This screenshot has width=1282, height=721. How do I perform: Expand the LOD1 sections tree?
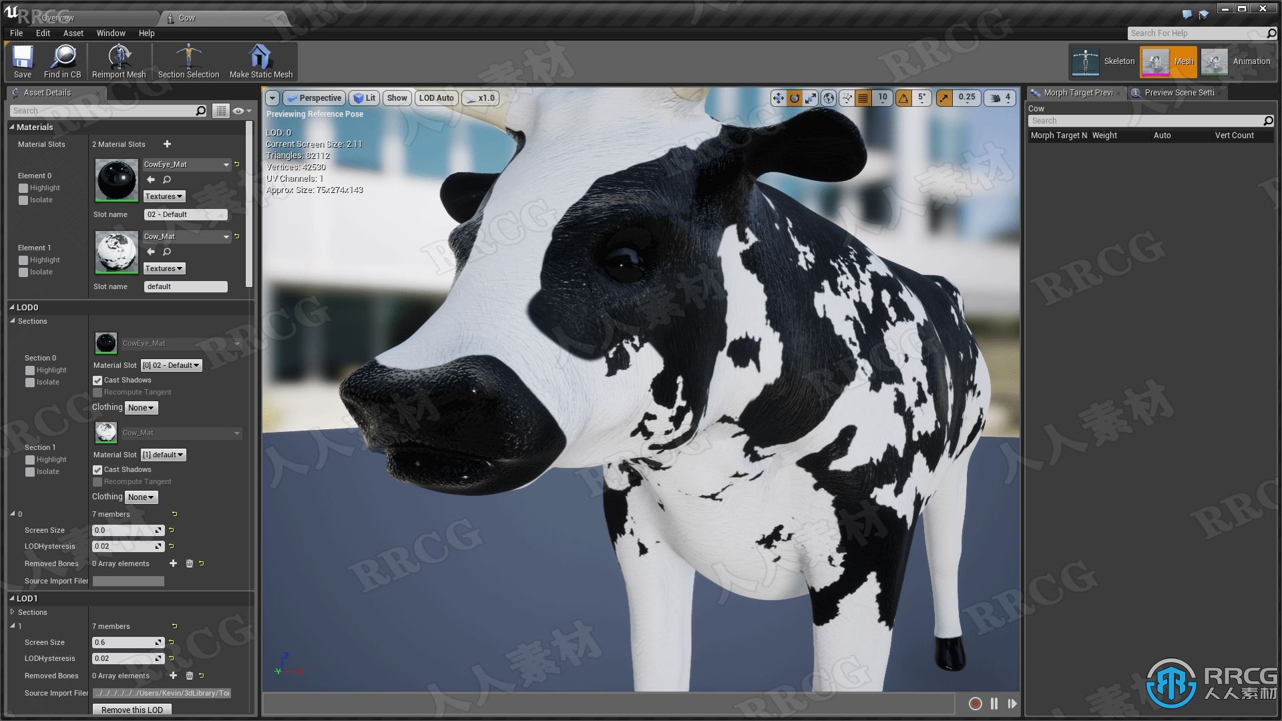12,611
